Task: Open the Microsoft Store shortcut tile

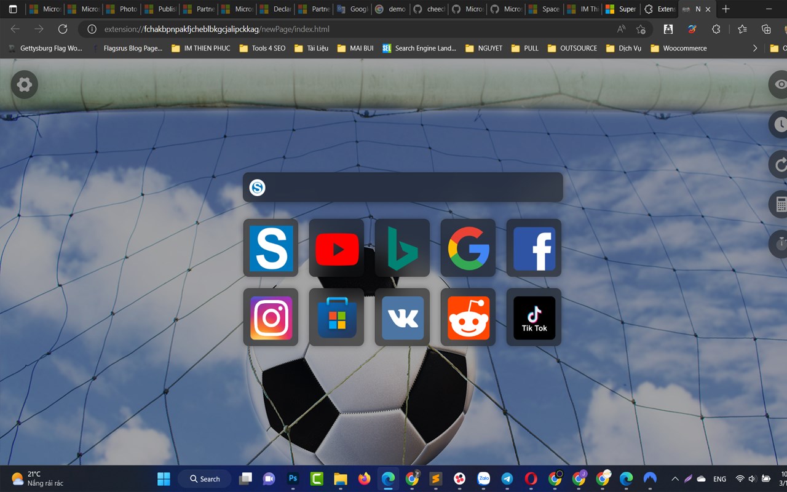Action: click(x=337, y=317)
